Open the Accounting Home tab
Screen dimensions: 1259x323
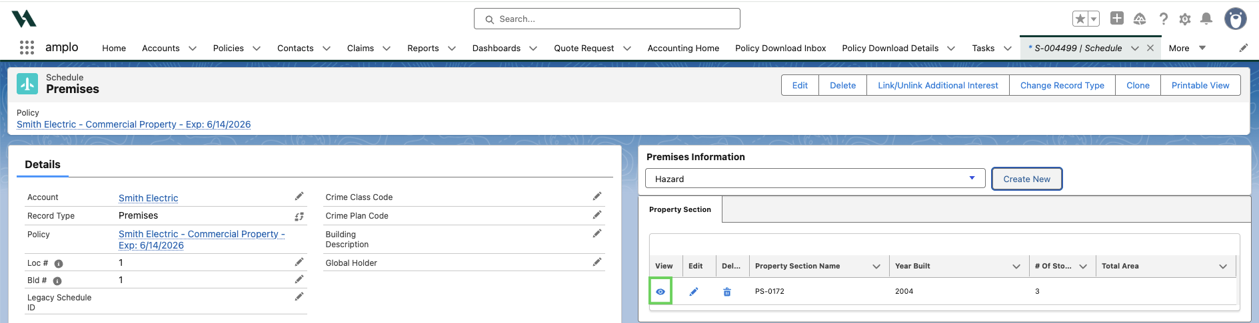pos(683,48)
